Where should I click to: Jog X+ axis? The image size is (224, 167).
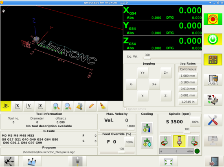[x=154, y=84]
